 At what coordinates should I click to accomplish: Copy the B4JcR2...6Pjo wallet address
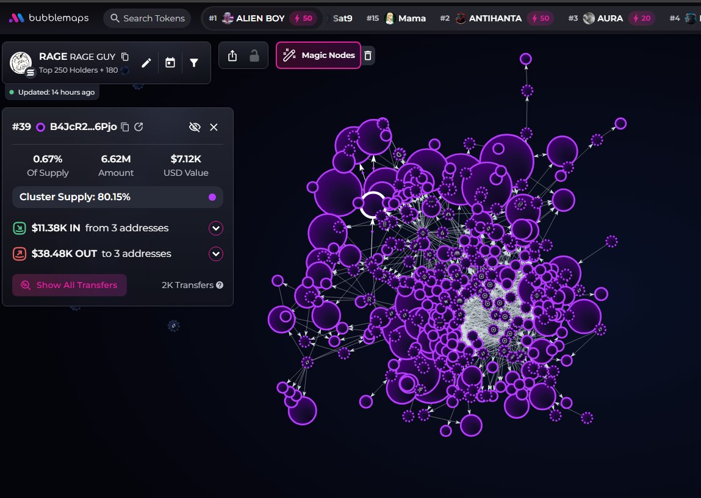(125, 127)
